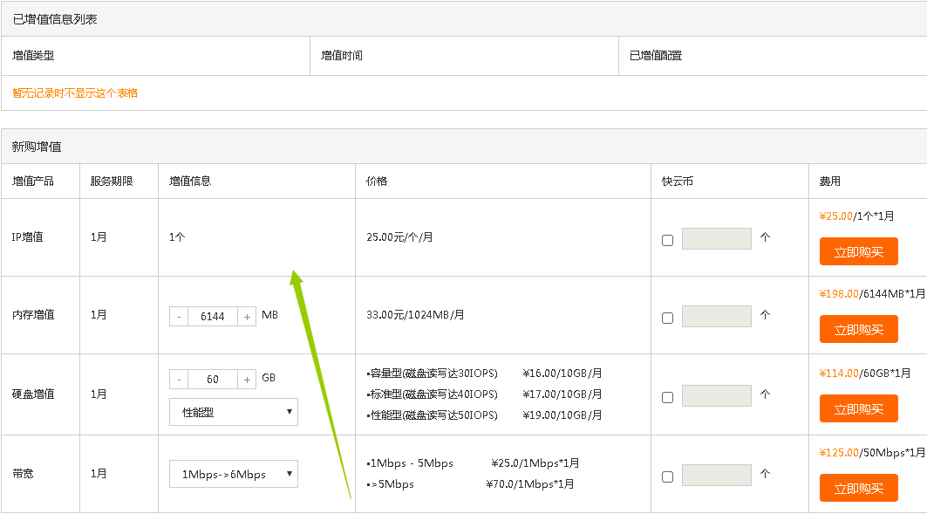This screenshot has width=927, height=514.
Task: Increase the memory value using the plus stepper
Action: pos(246,316)
